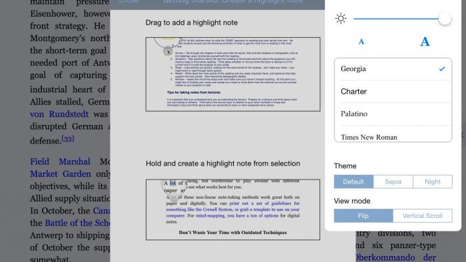Screen dimensions: 466x262
Task: Switch theme to Night
Action: tap(433, 182)
